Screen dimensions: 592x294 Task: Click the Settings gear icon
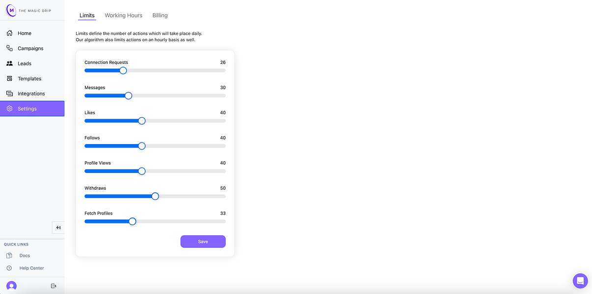9,109
